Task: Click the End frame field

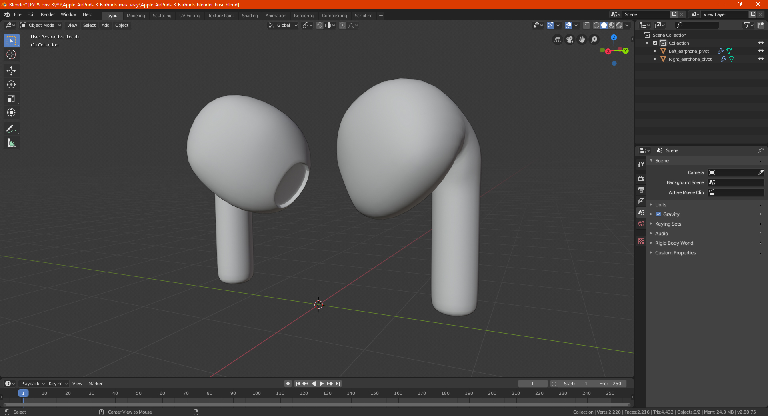Action: (610, 384)
